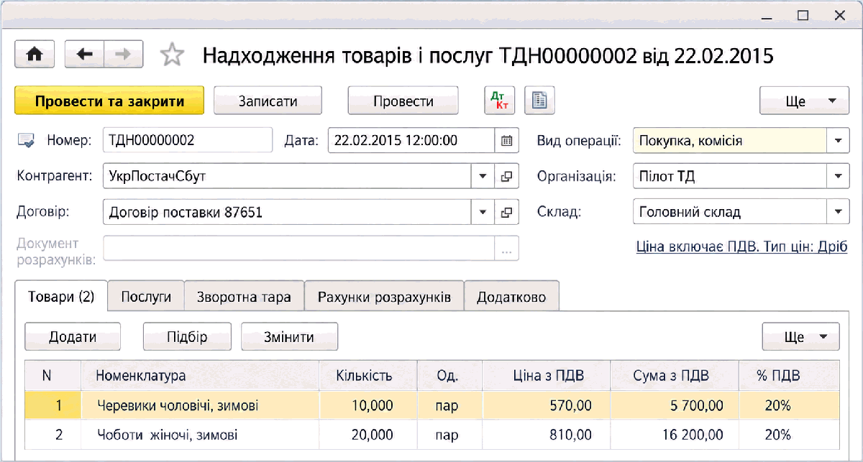Click Змінити button
863x462 pixels.
(x=289, y=336)
